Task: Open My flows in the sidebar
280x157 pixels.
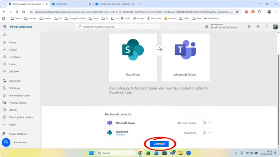Action: point(14,71)
